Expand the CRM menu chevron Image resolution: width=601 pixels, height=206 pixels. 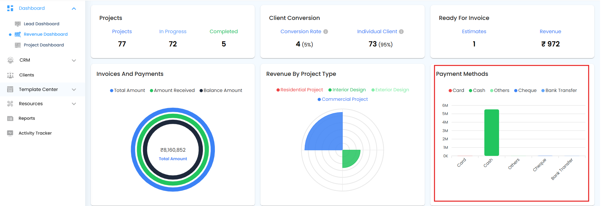[x=74, y=60]
